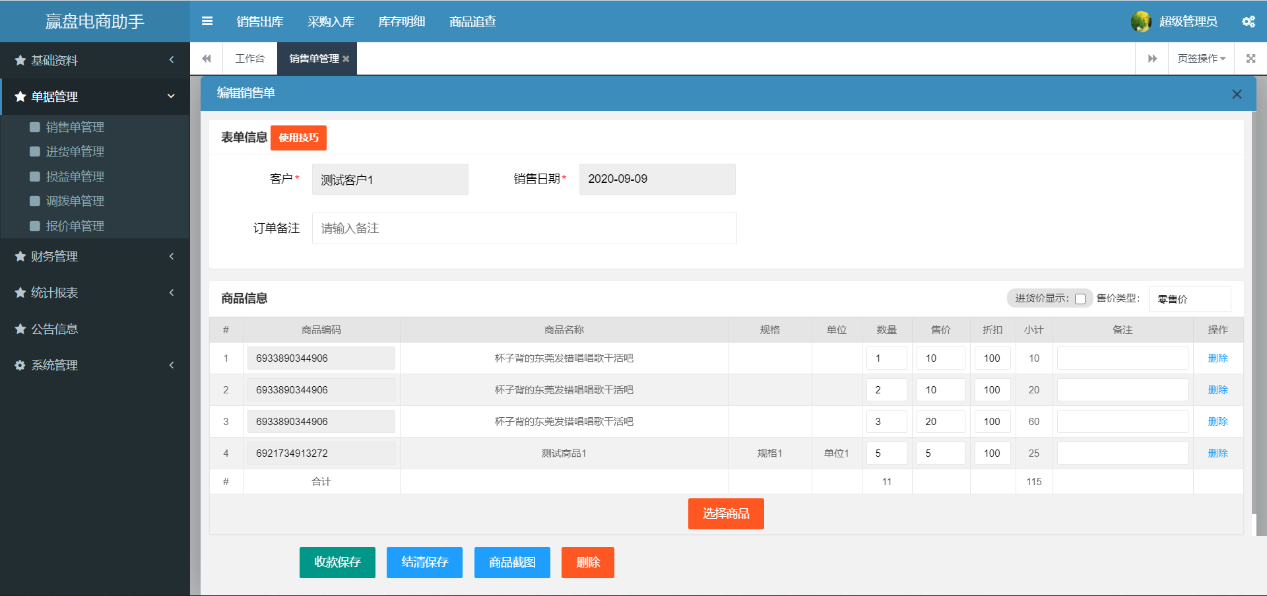Click the orange 删除 button at bottom

pyautogui.click(x=588, y=562)
